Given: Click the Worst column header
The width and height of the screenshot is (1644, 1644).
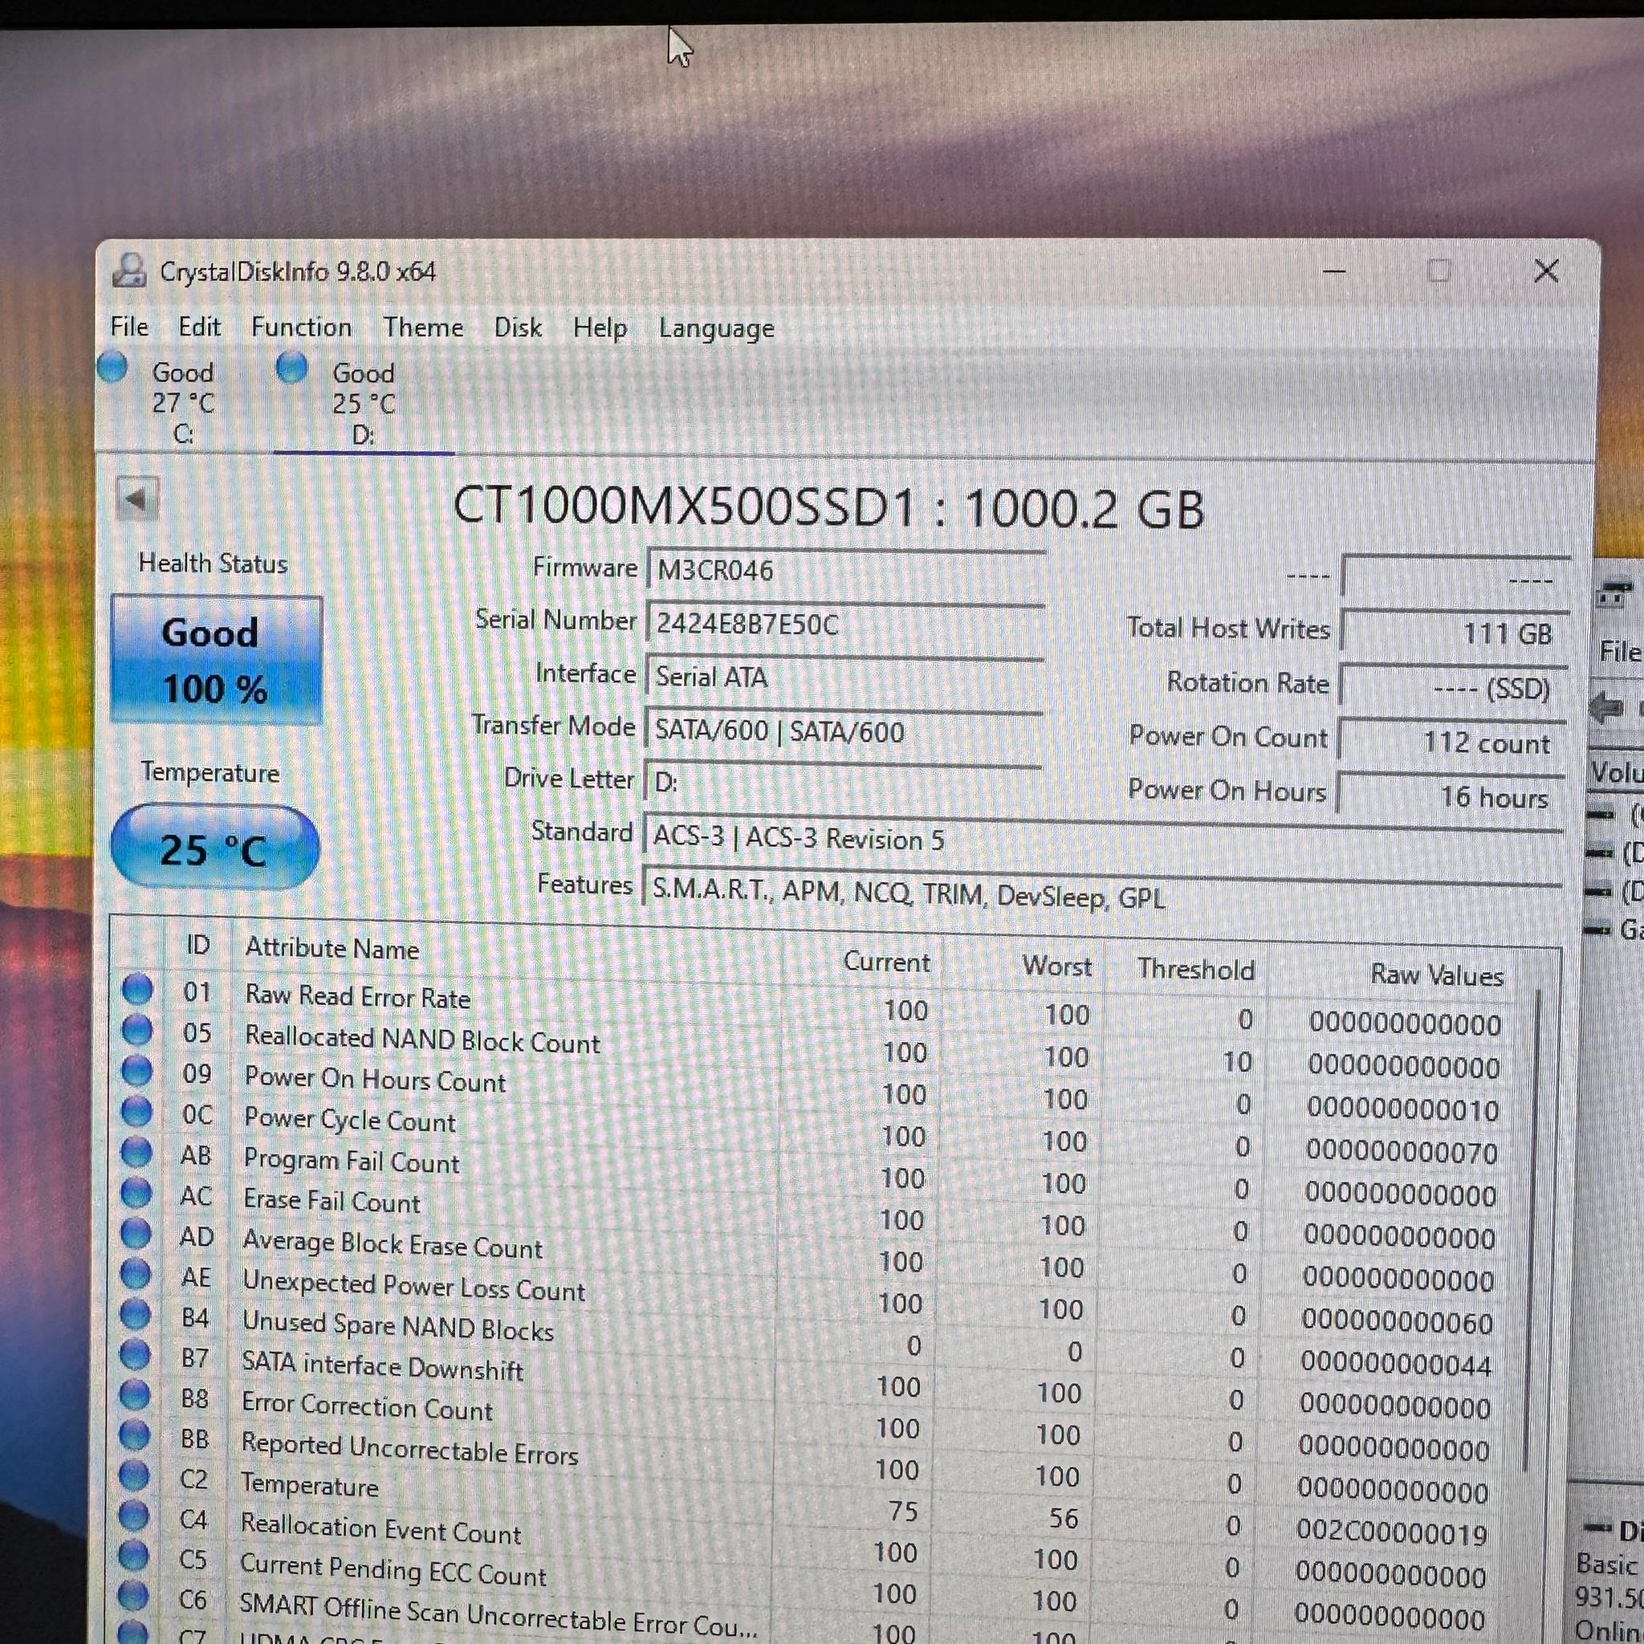Looking at the screenshot, I should 1056,966.
